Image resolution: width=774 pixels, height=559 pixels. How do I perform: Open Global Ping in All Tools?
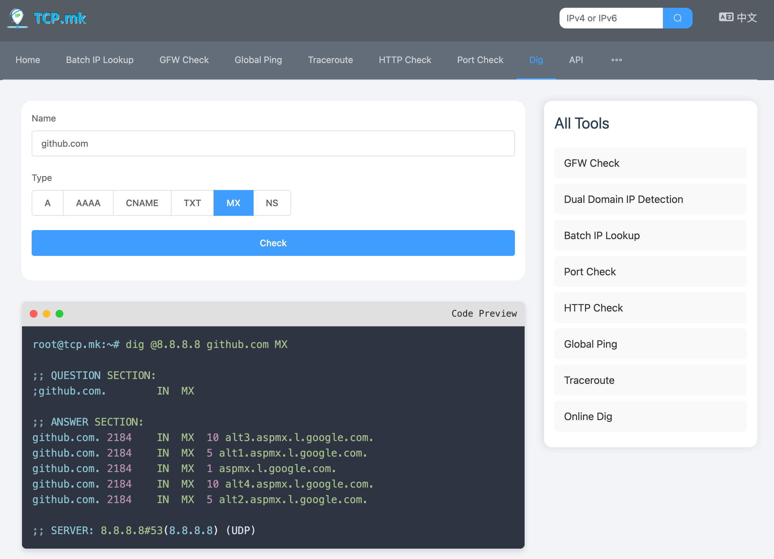point(650,344)
